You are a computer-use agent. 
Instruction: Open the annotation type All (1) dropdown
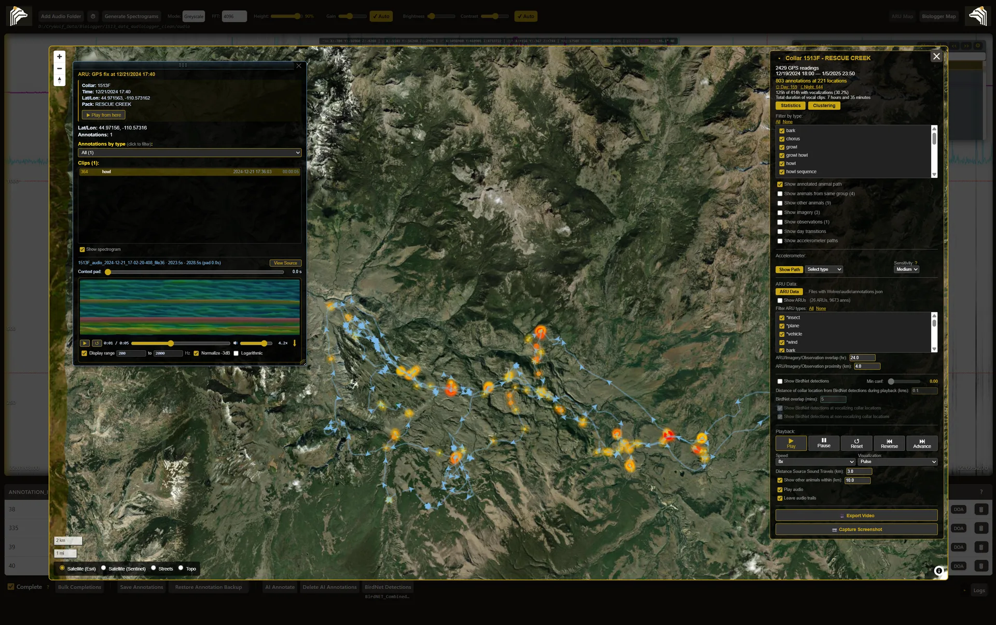(x=189, y=153)
